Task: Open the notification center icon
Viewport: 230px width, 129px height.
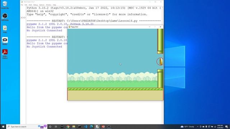Action: click(227, 126)
